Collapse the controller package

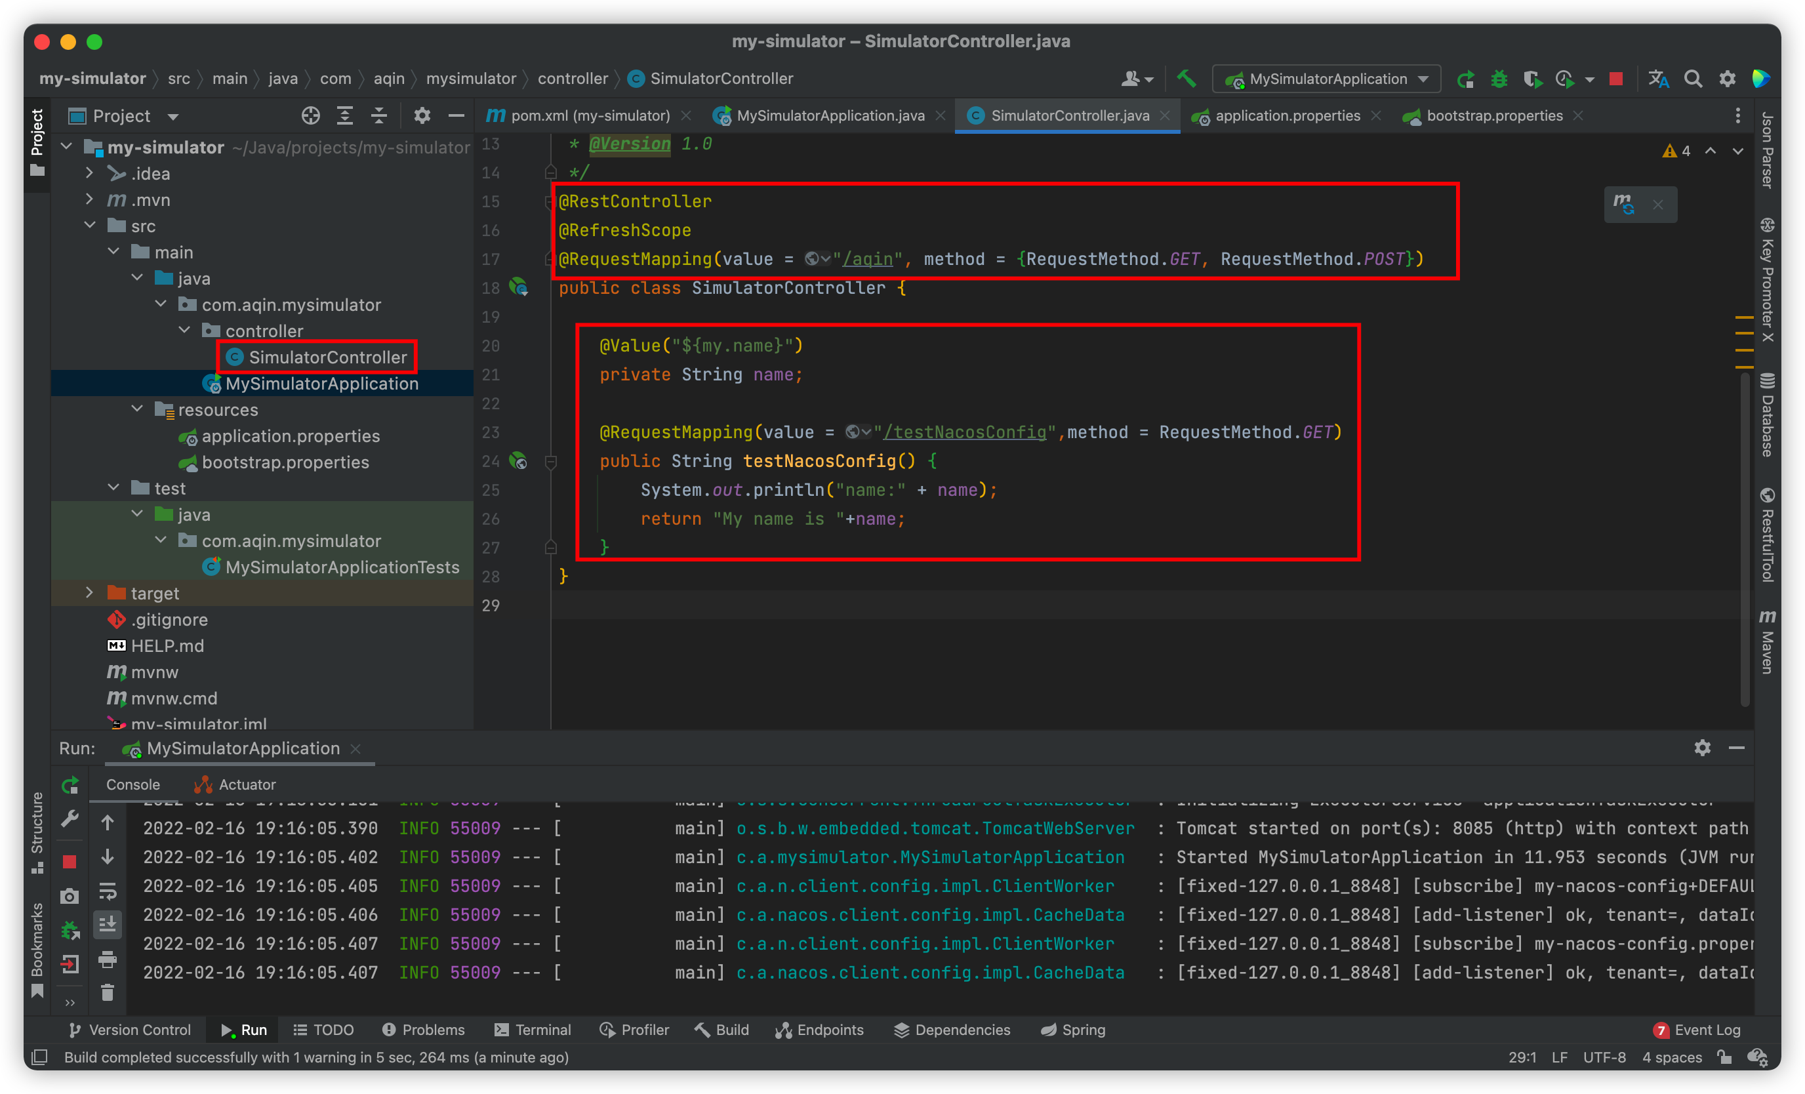coord(184,331)
